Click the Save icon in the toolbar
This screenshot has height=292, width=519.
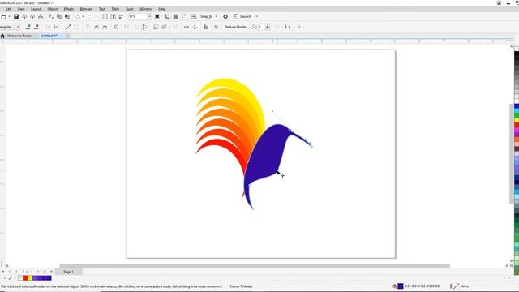pyautogui.click(x=16, y=16)
